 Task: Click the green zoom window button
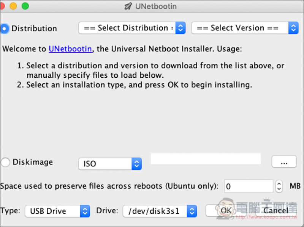click(x=25, y=6)
